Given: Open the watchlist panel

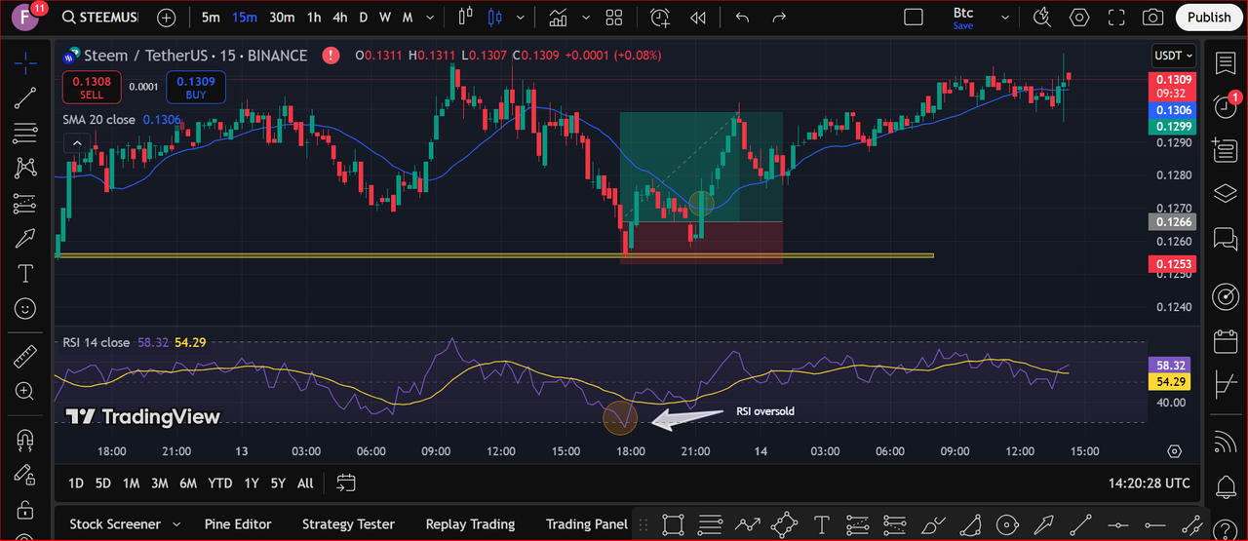Looking at the screenshot, I should [1225, 63].
